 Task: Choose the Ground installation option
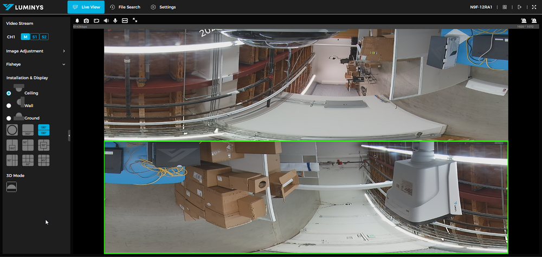pos(9,118)
